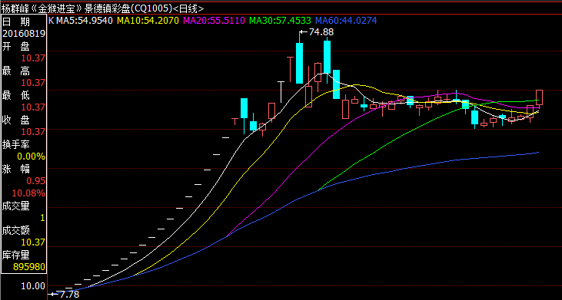Click the last red candlestick on right
The width and height of the screenshot is (562, 300).
[539, 97]
